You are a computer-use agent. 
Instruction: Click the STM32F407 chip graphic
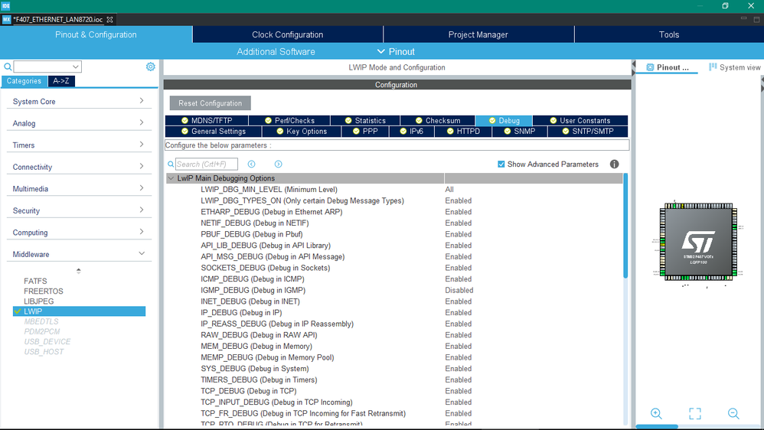pyautogui.click(x=698, y=242)
